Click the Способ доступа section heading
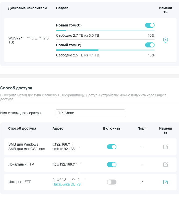The width and height of the screenshot is (179, 202). point(16,88)
